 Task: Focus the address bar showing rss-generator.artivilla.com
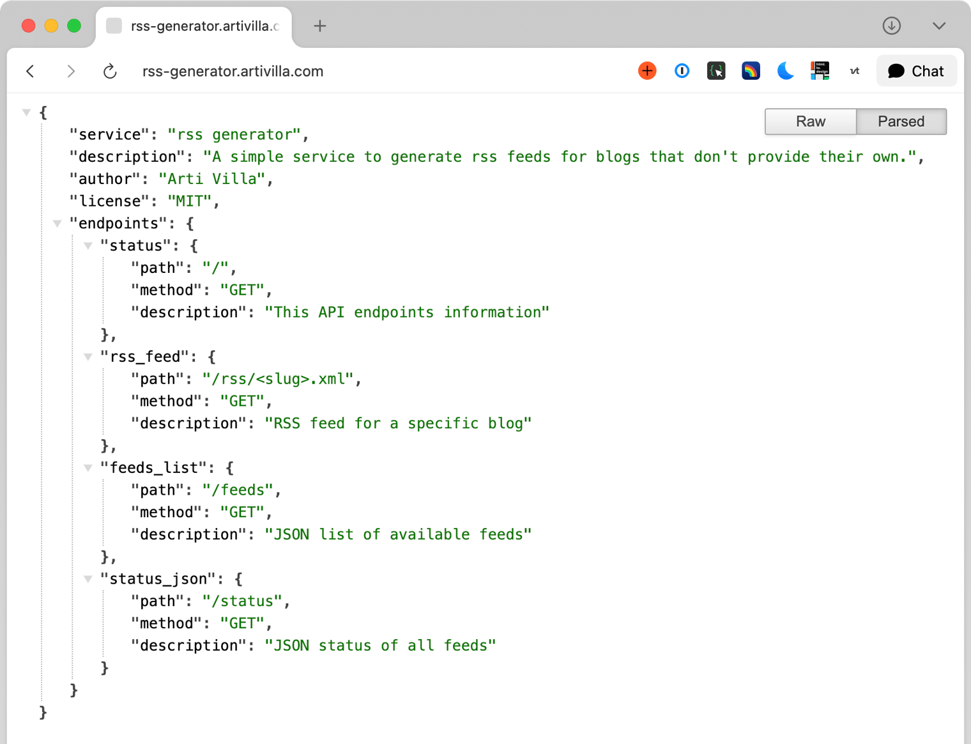click(233, 71)
